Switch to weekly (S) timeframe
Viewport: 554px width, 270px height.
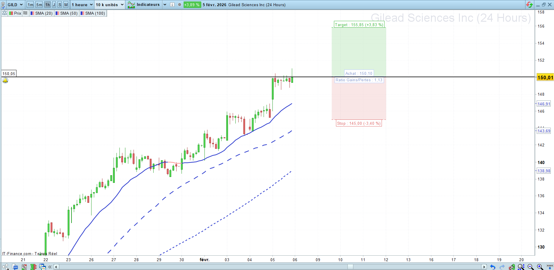point(60,5)
